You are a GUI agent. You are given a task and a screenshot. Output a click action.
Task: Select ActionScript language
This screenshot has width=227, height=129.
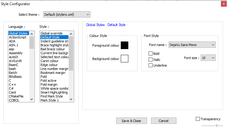click(x=19, y=37)
